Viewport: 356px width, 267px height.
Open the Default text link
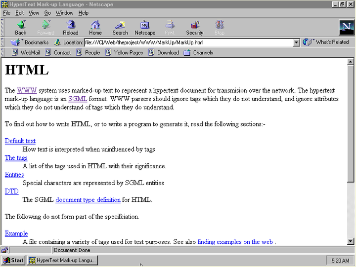20,141
